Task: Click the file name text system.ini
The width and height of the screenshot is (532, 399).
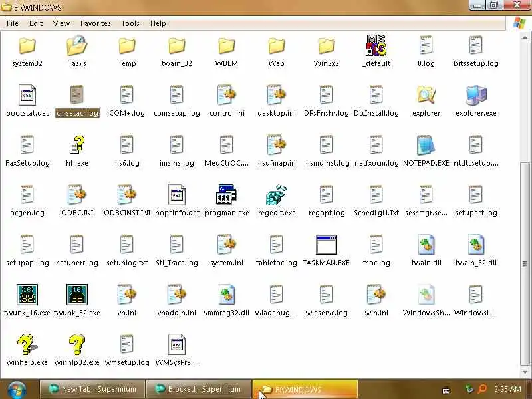Action: (227, 263)
